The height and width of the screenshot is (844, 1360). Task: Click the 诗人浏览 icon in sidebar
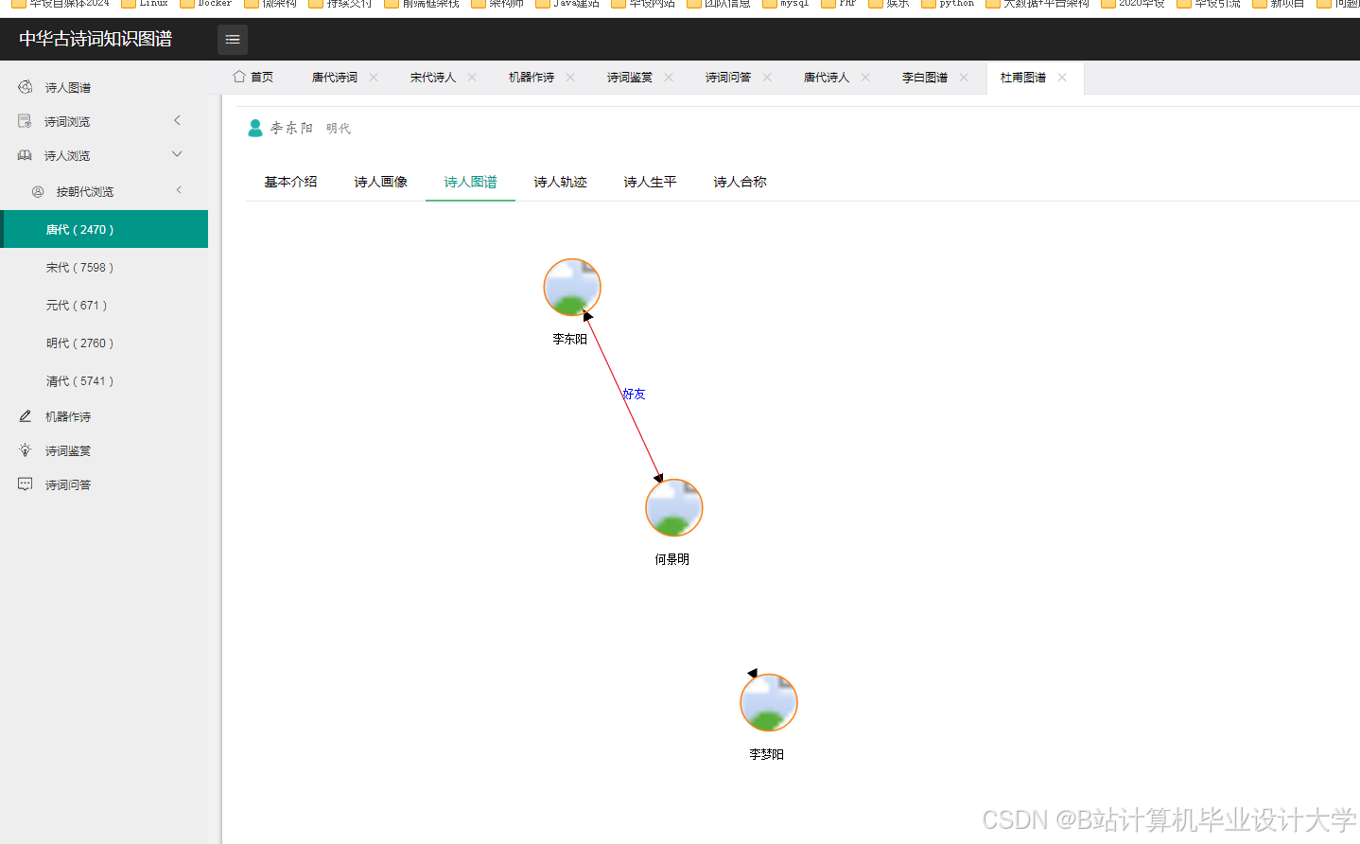[x=25, y=154]
